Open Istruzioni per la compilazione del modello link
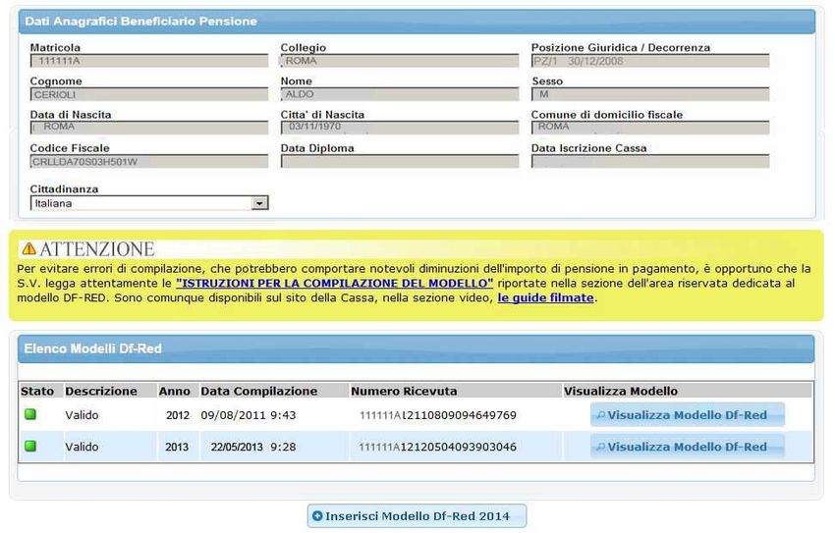The height and width of the screenshot is (533, 835). tap(334, 283)
